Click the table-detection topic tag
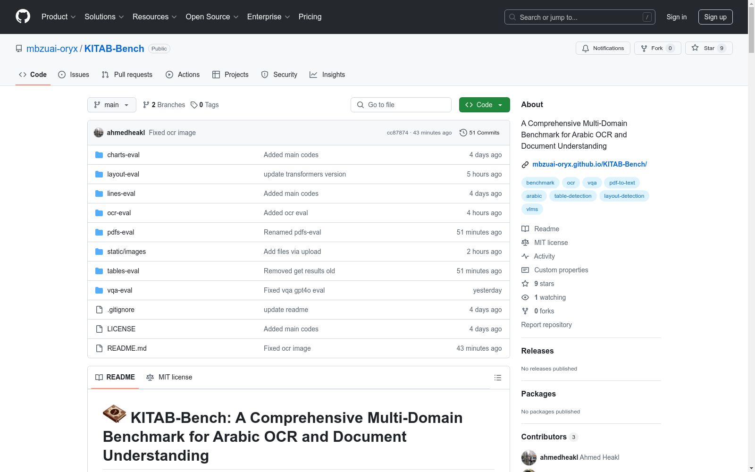755x472 pixels. [573, 196]
